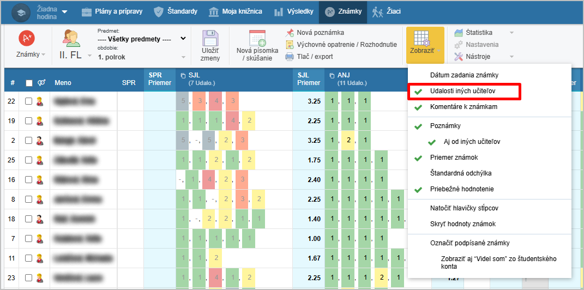This screenshot has width=584, height=290.
Task: Click the Štatistika chart icon
Action: click(x=459, y=33)
